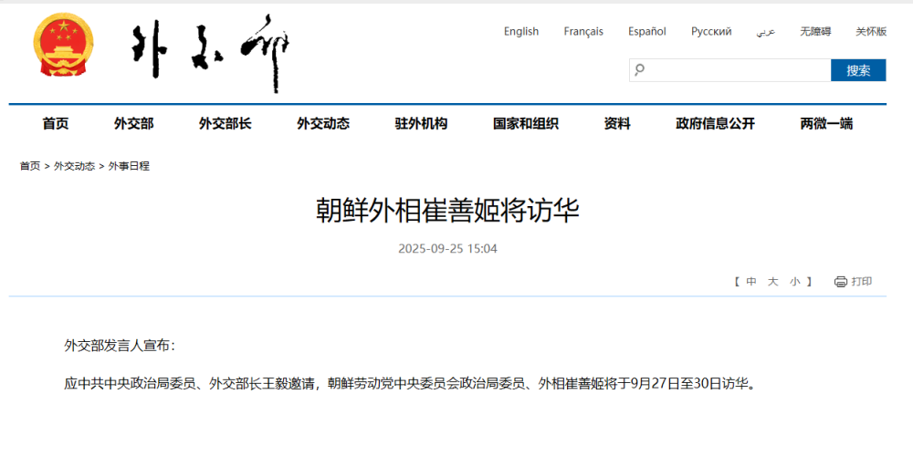Screen dimensions: 913x456
Task: Open the 无障碍 accessibility mode link
Action: pos(815,32)
